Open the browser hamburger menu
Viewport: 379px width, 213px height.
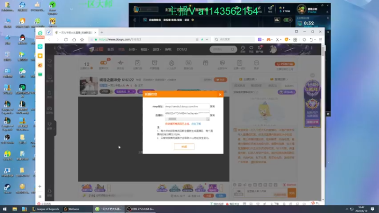pos(321,40)
